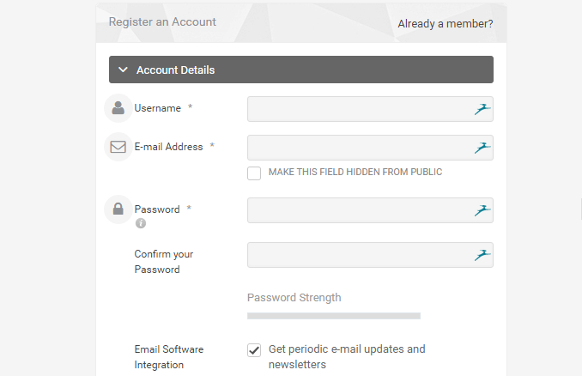Image resolution: width=582 pixels, height=376 pixels.
Task: Collapse the Account Details section chevron
Action: click(123, 70)
